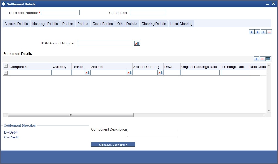Remove record with top minus icon
Image resolution: width=278 pixels, height=164 pixels.
[269, 32]
